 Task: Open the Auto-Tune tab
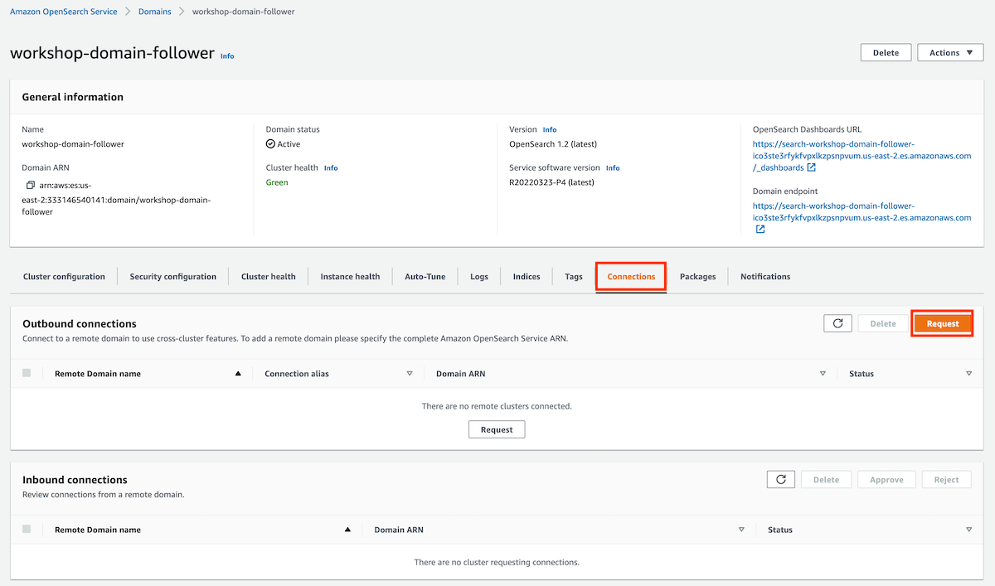tap(425, 277)
